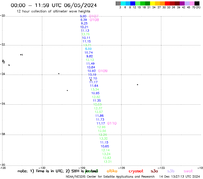Click the gray swatch in the color scale
This screenshot has width=203, height=179.
coord(118,3)
